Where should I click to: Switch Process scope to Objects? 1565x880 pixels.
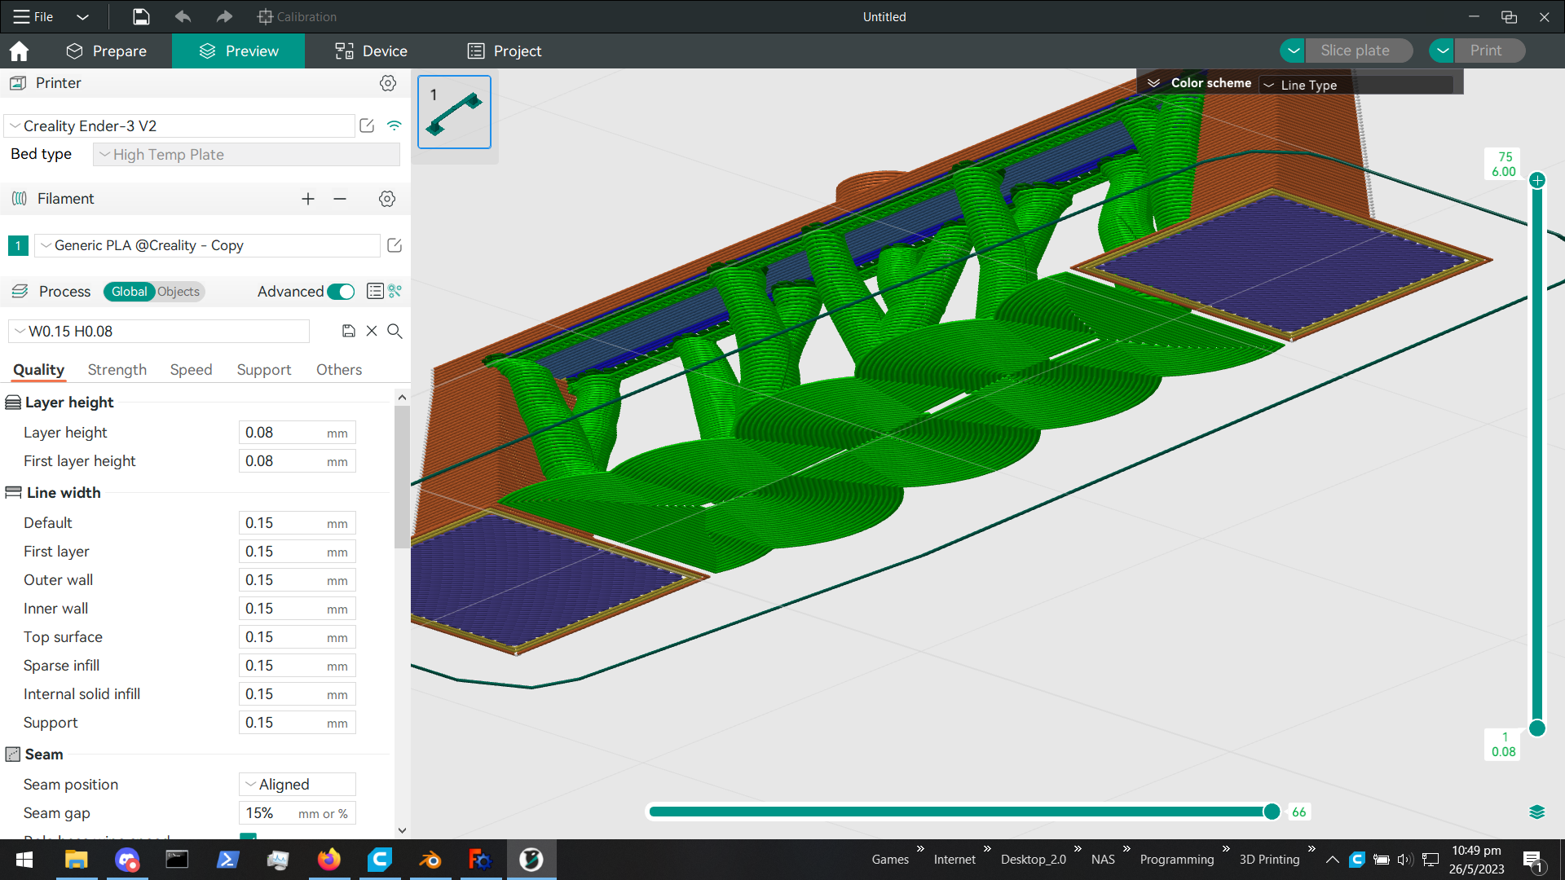coord(178,291)
